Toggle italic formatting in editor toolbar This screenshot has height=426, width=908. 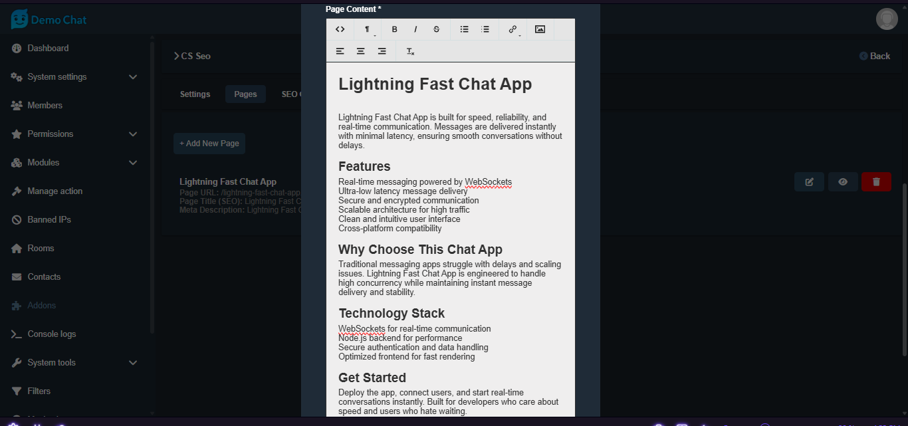[415, 29]
